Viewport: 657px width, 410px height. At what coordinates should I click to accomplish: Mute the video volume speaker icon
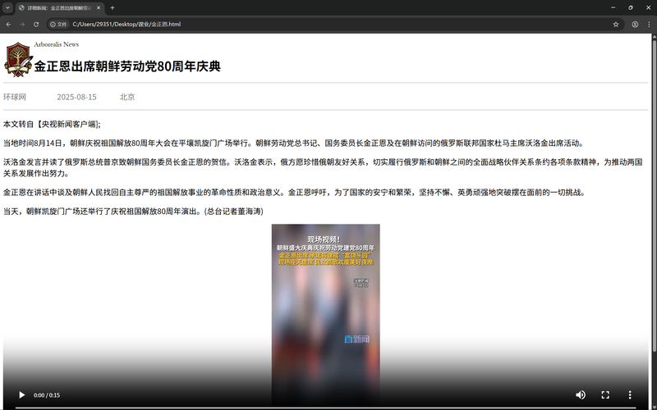point(581,394)
